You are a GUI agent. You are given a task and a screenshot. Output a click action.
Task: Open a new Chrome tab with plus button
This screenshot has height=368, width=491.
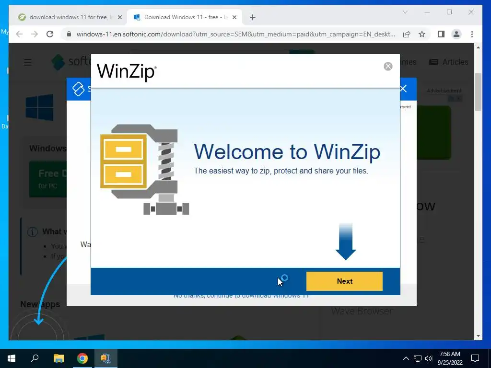pyautogui.click(x=253, y=18)
